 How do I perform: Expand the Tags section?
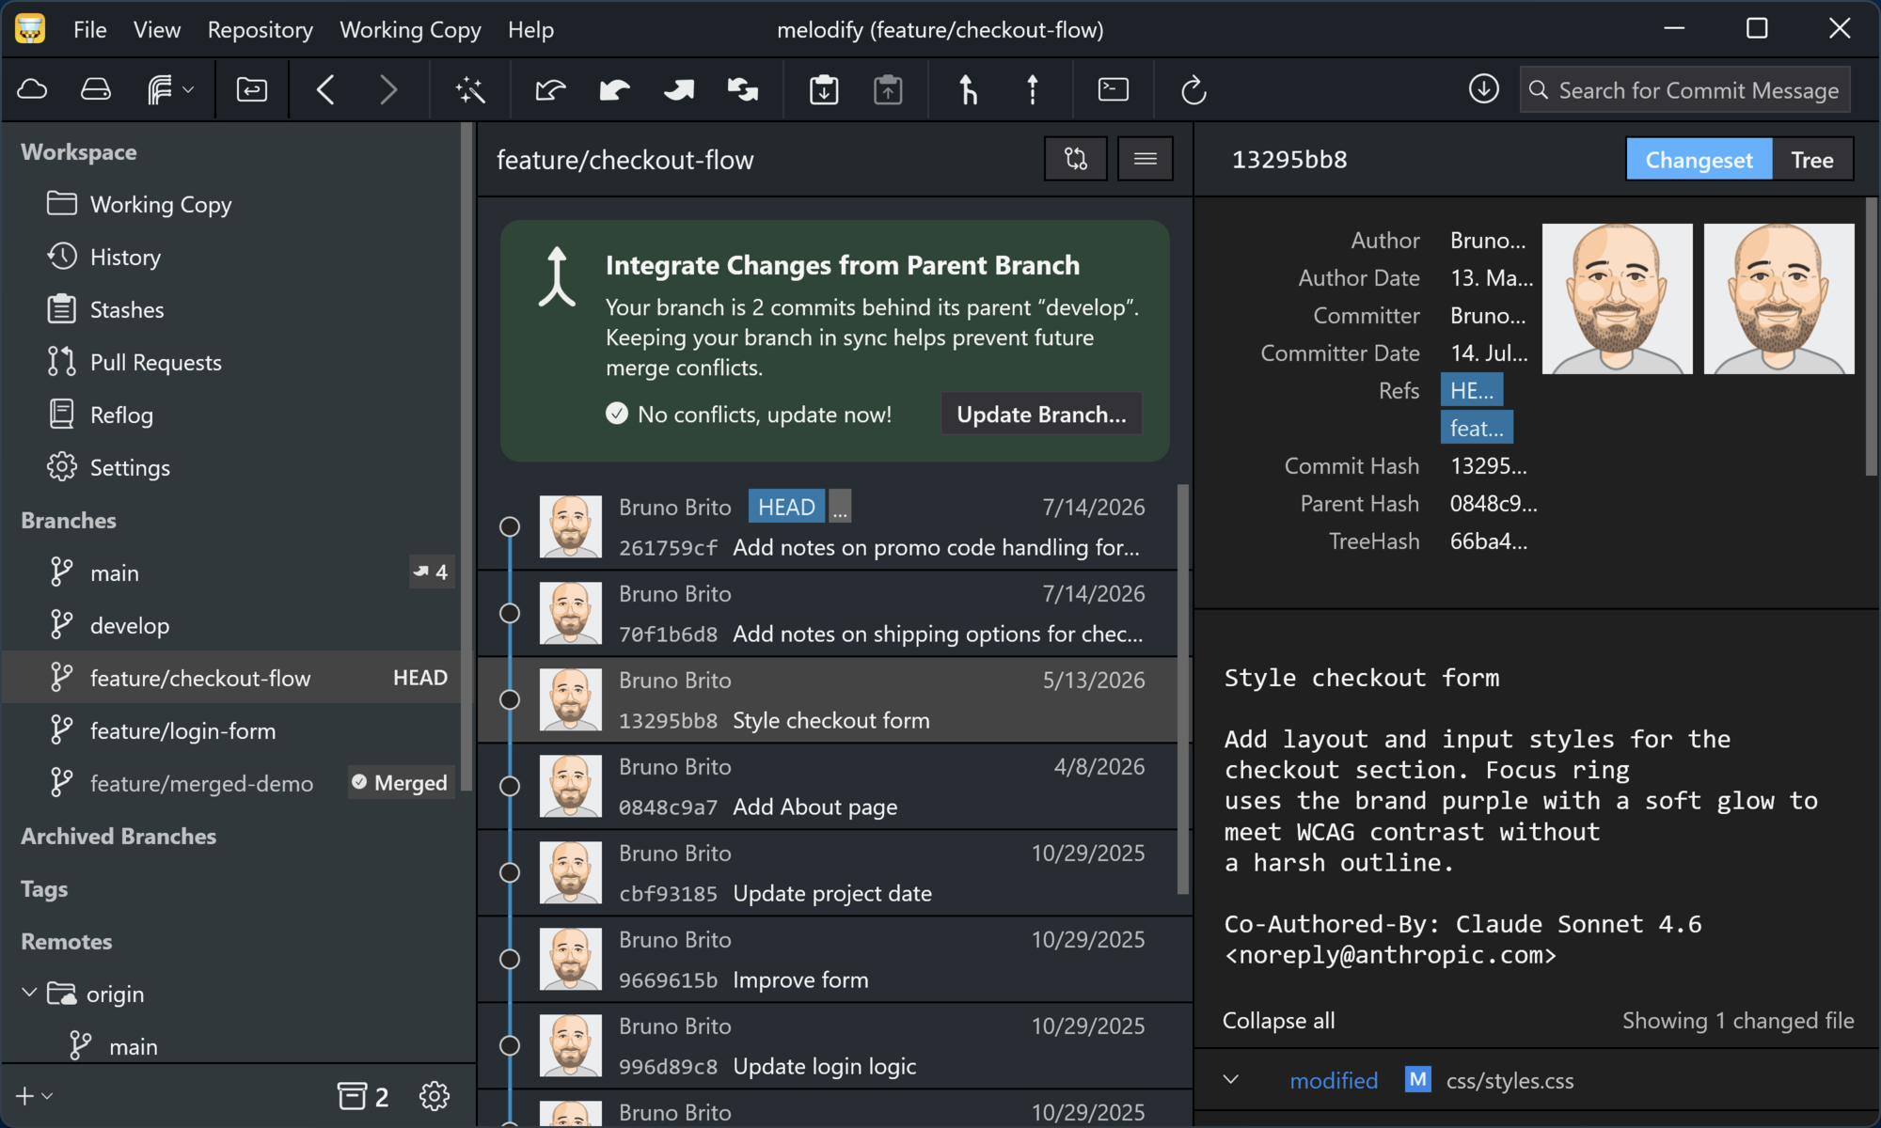pos(44,888)
